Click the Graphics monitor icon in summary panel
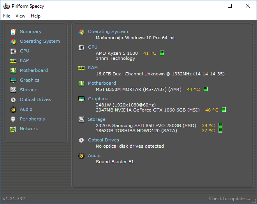 (81, 99)
